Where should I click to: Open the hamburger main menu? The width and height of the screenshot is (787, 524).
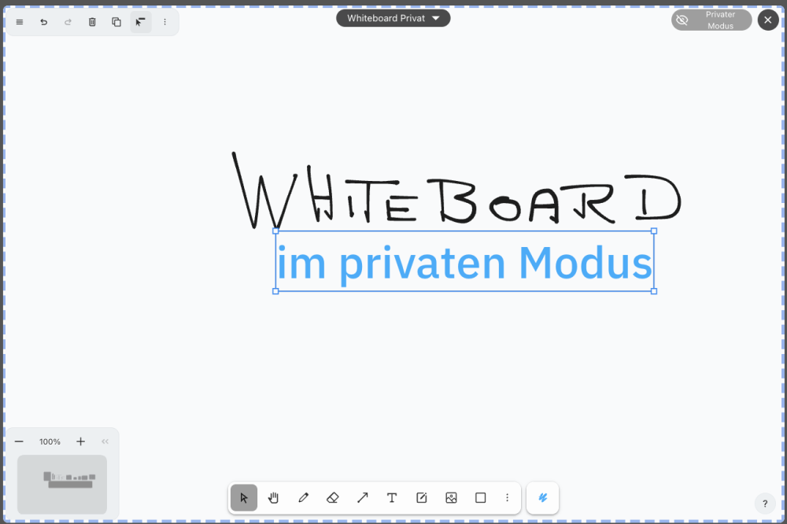tap(20, 22)
